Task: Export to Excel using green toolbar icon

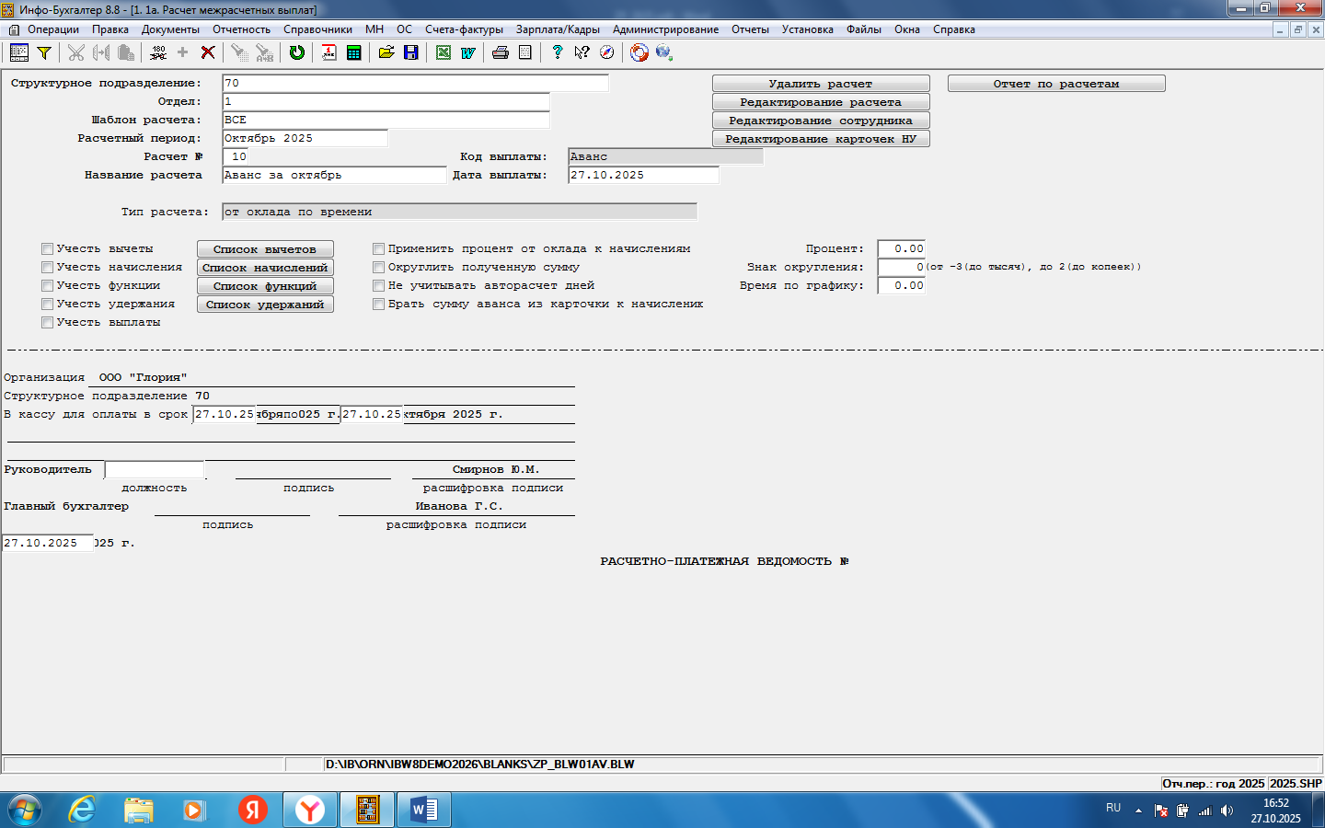Action: pyautogui.click(x=444, y=52)
